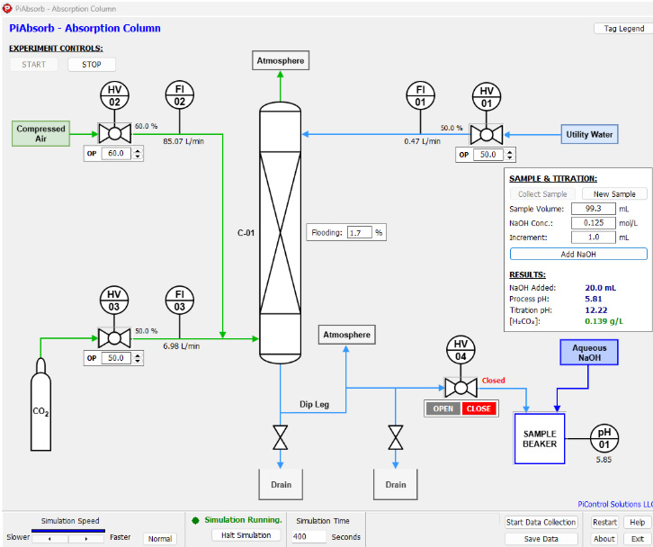This screenshot has height=547, width=653.
Task: Click the manual valve above the left Drain
Action: point(281,437)
